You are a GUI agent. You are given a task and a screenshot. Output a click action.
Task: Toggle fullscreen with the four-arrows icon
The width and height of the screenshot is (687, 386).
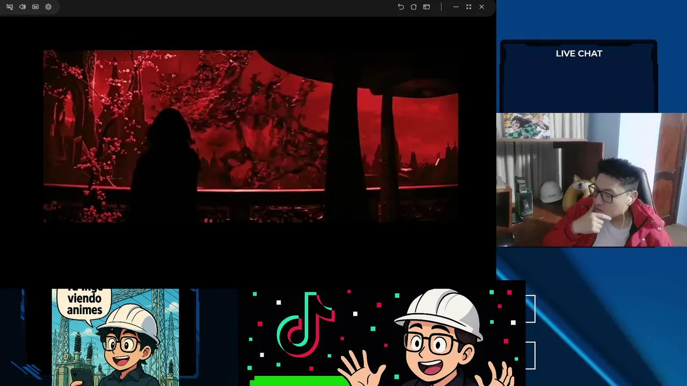point(469,7)
